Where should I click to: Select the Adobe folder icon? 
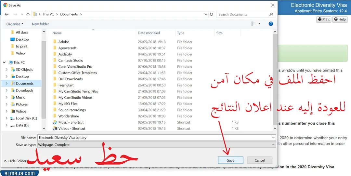[55, 42]
